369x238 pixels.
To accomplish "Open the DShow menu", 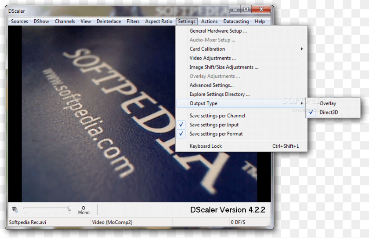I will pos(41,22).
